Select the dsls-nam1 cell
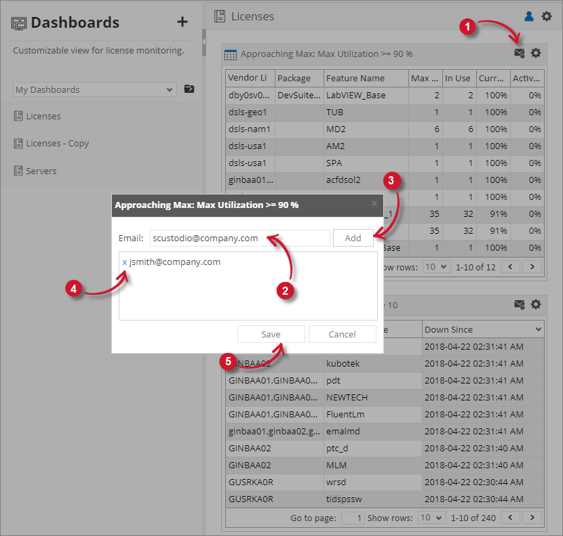The image size is (563, 536). (250, 129)
